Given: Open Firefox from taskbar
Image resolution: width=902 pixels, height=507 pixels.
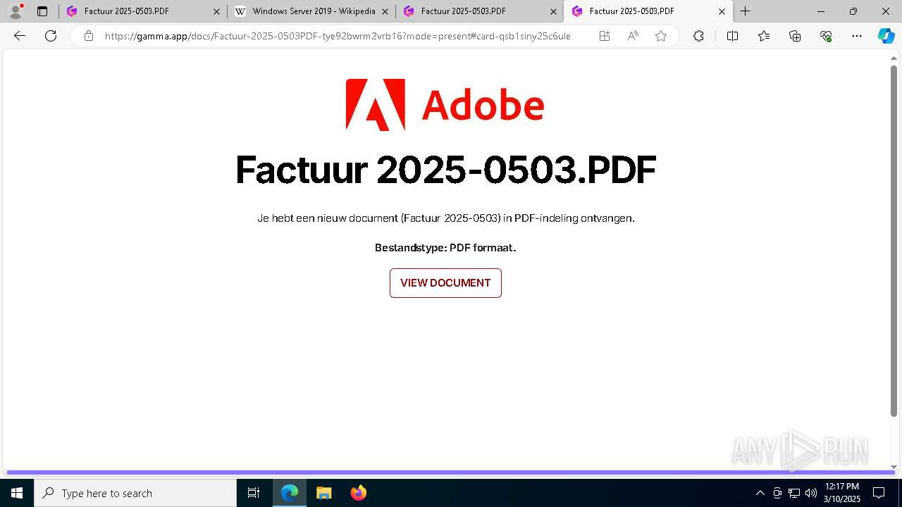Looking at the screenshot, I should coord(359,493).
